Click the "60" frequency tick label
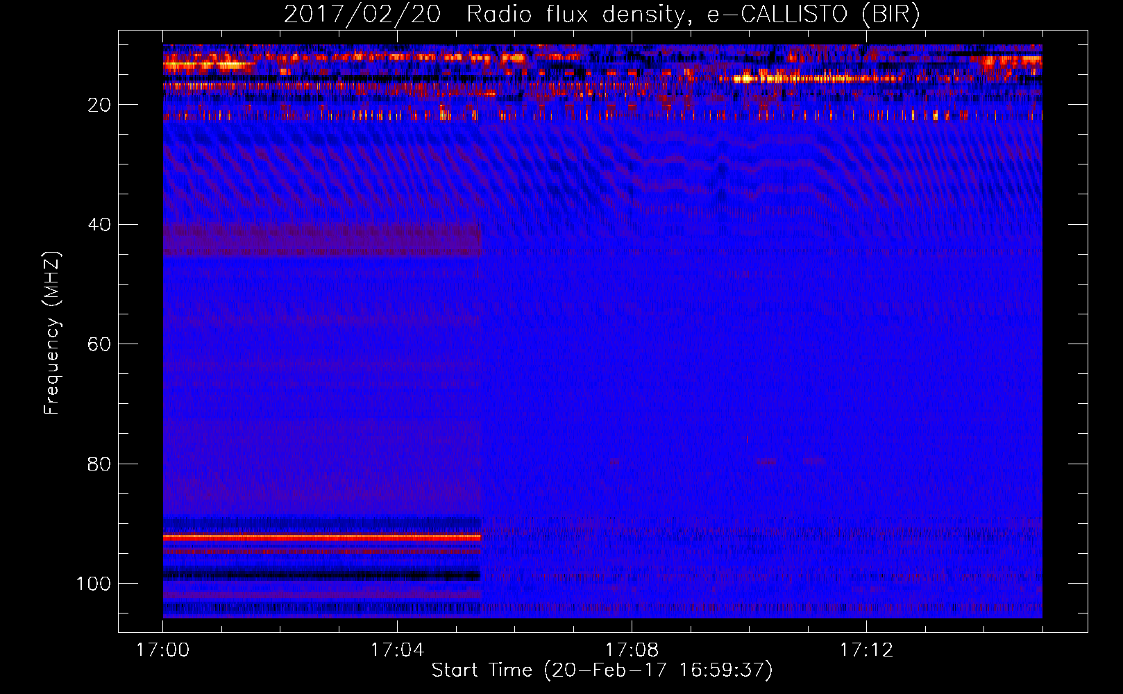This screenshot has width=1123, height=694. coord(99,344)
